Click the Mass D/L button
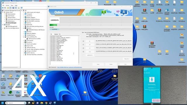The width and height of the screenshot is (187, 105). (127, 59)
